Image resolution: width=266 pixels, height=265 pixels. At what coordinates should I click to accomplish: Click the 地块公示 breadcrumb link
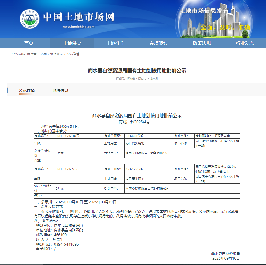(x=57, y=54)
